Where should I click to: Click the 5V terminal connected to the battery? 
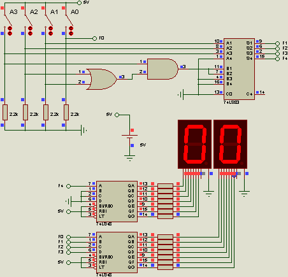(x=117, y=115)
